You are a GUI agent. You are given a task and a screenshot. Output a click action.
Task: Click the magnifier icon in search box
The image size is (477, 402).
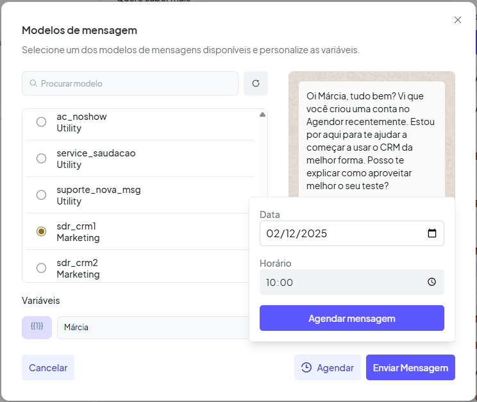point(33,83)
